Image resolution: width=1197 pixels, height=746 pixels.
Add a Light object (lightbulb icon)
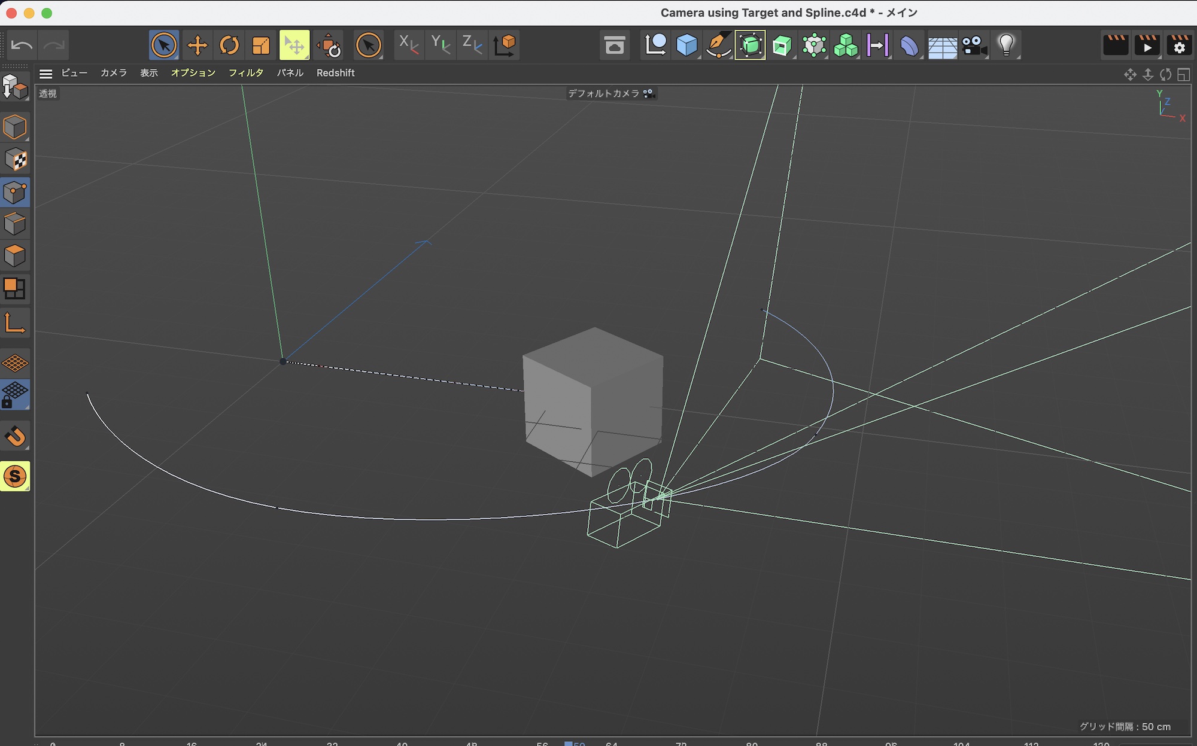[1006, 45]
